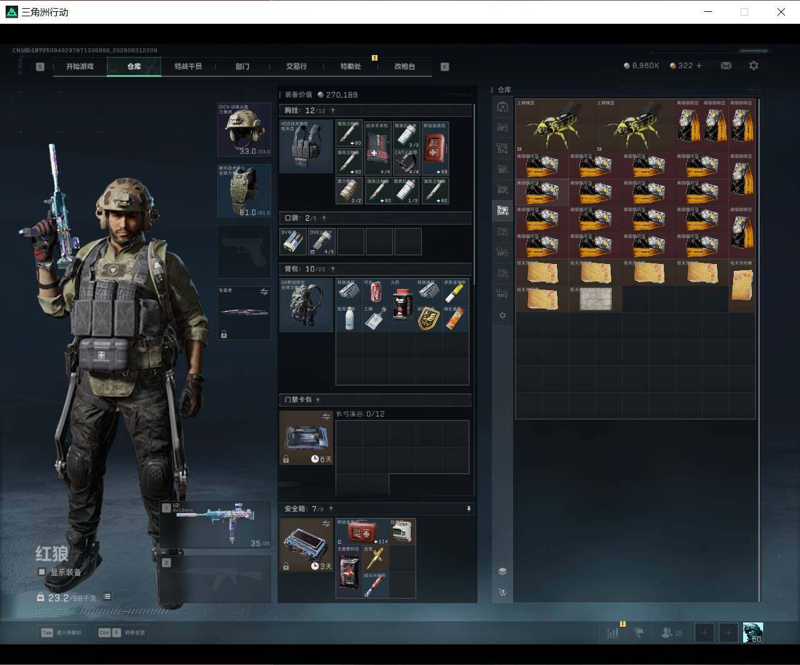Select the UZI in weapon slot 1
Image resolution: width=800 pixels, height=665 pixels.
(x=216, y=525)
